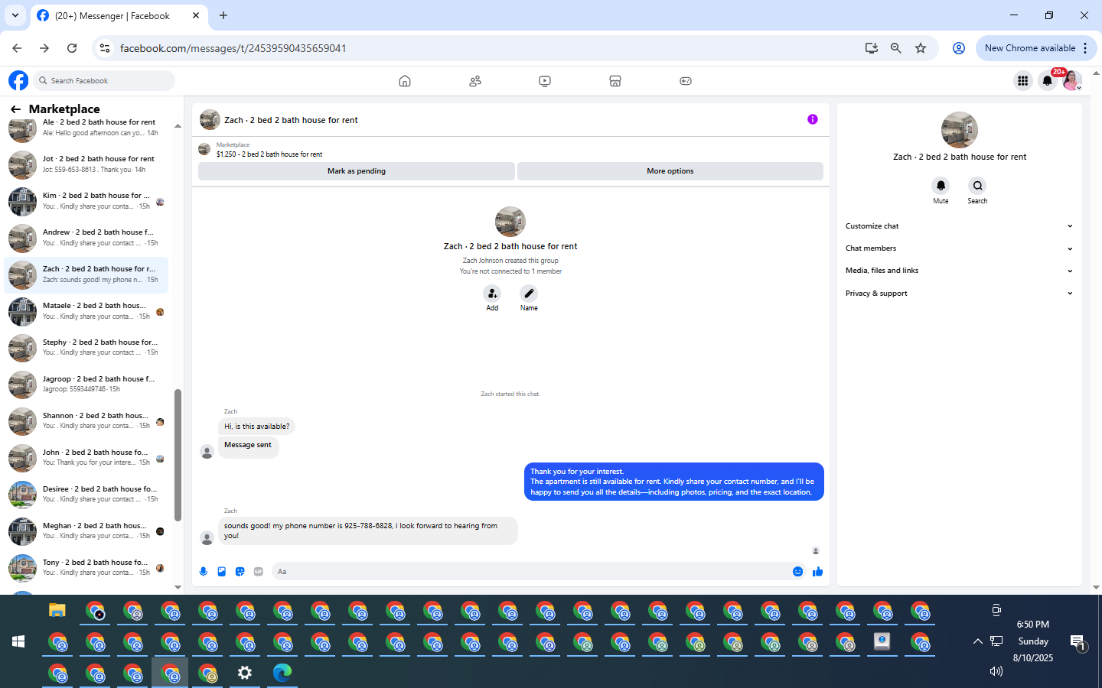Open the notifications bell with 20+ badge

[x=1048, y=80]
